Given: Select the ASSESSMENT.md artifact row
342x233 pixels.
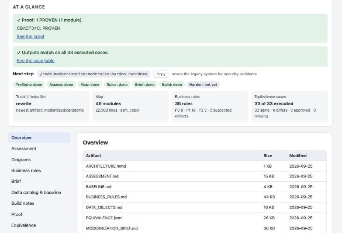Looking at the screenshot, I should [x=205, y=176].
